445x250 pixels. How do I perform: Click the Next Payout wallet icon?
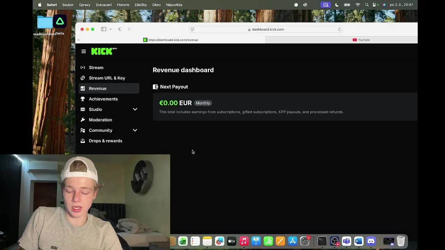coord(155,87)
